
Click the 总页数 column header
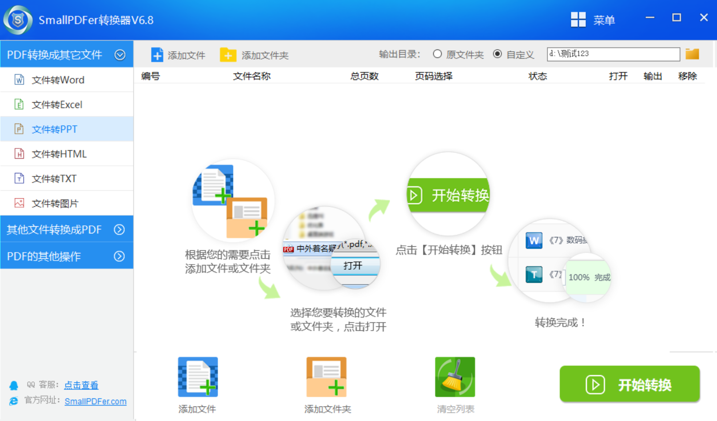click(364, 76)
